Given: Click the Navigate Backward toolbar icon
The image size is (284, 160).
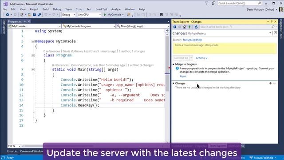Looking at the screenshot, I should (7, 15).
